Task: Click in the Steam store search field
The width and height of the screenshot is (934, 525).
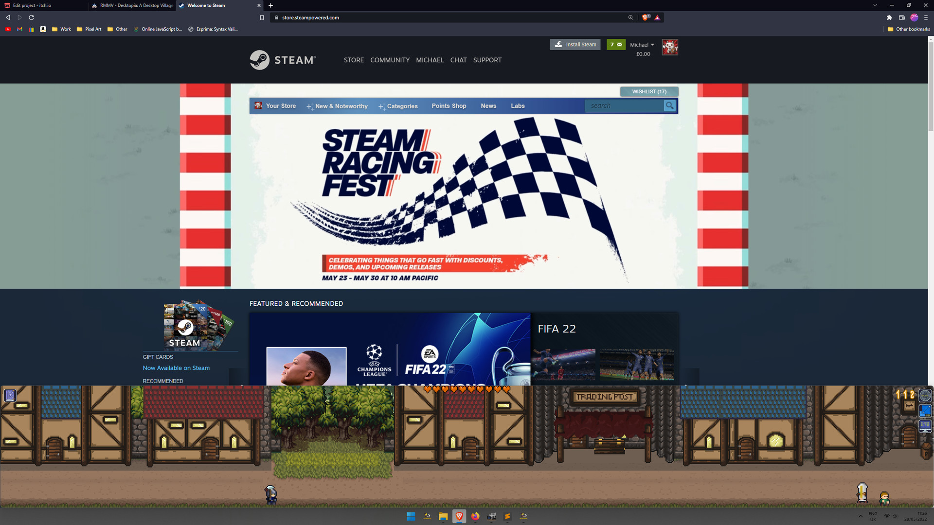Action: [625, 105]
